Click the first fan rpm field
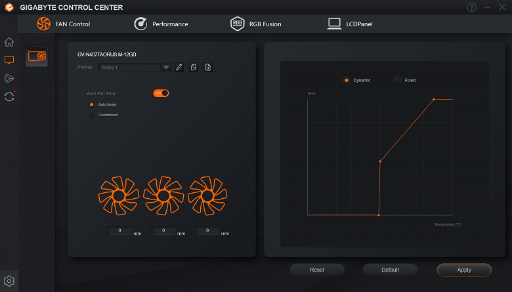This screenshot has width=512, height=292. (120, 230)
